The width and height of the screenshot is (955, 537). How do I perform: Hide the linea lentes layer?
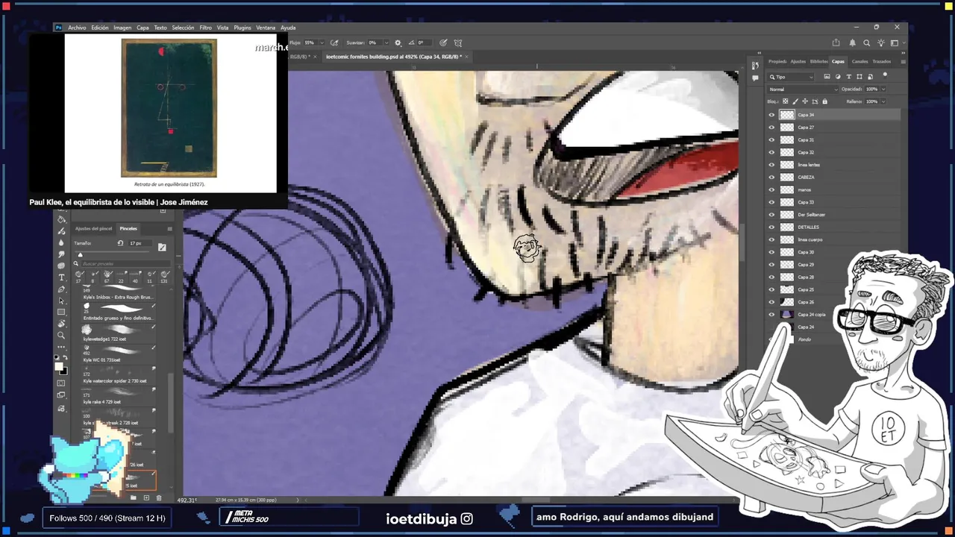click(771, 165)
